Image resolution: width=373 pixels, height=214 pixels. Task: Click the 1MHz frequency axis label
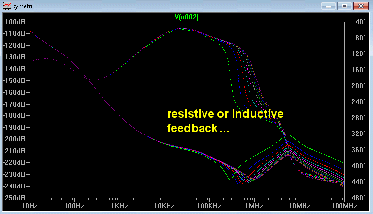254,206
